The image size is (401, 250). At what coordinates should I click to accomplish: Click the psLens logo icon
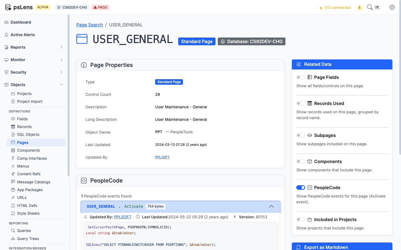[8, 7]
